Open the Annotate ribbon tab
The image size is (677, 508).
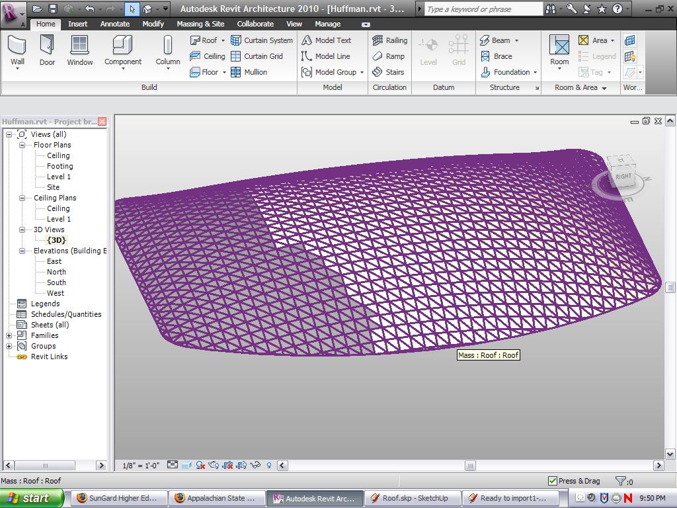(x=115, y=24)
